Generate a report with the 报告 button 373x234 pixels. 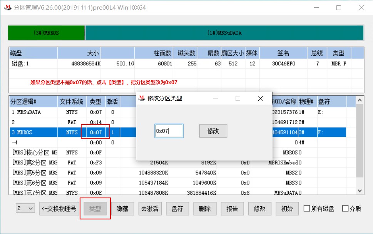click(x=232, y=209)
